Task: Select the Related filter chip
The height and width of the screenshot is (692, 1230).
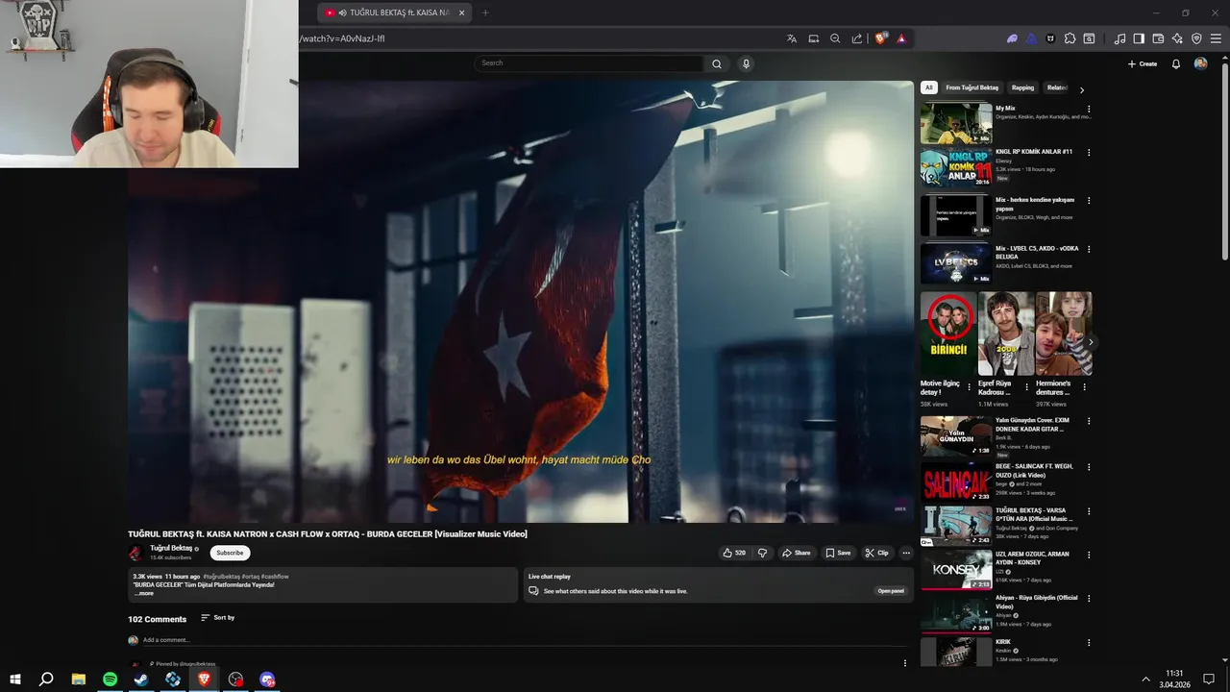Action: coord(1057,87)
